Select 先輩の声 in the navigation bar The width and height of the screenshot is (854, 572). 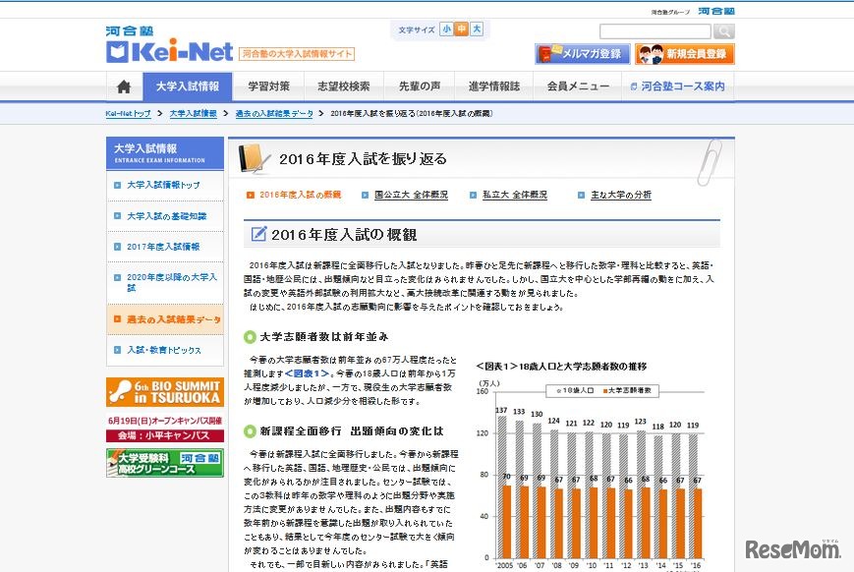coord(419,86)
